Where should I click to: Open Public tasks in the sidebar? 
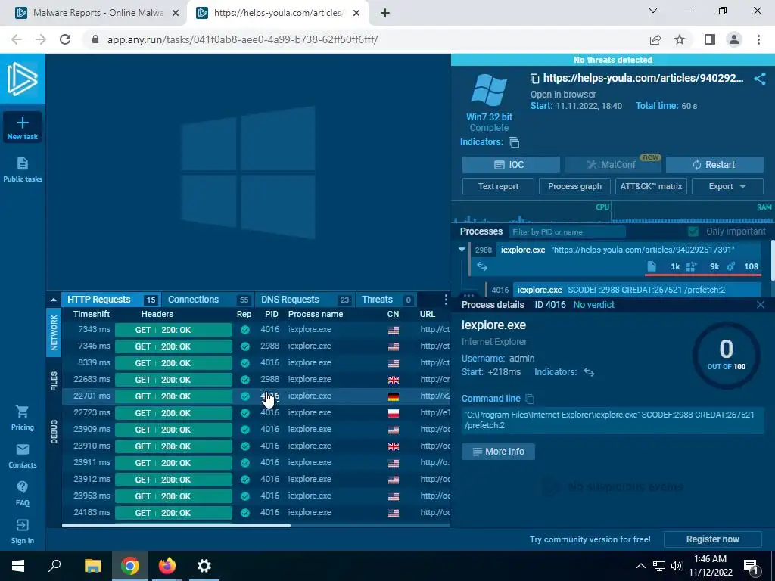(22, 169)
